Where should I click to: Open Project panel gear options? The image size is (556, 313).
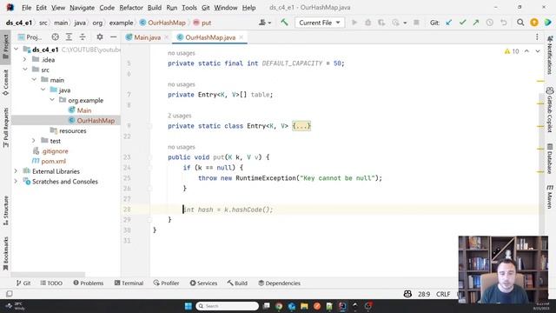(100, 37)
